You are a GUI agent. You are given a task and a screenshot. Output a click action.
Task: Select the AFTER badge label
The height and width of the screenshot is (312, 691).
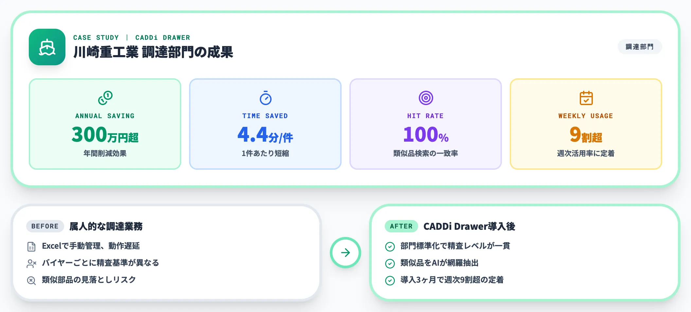tap(401, 226)
